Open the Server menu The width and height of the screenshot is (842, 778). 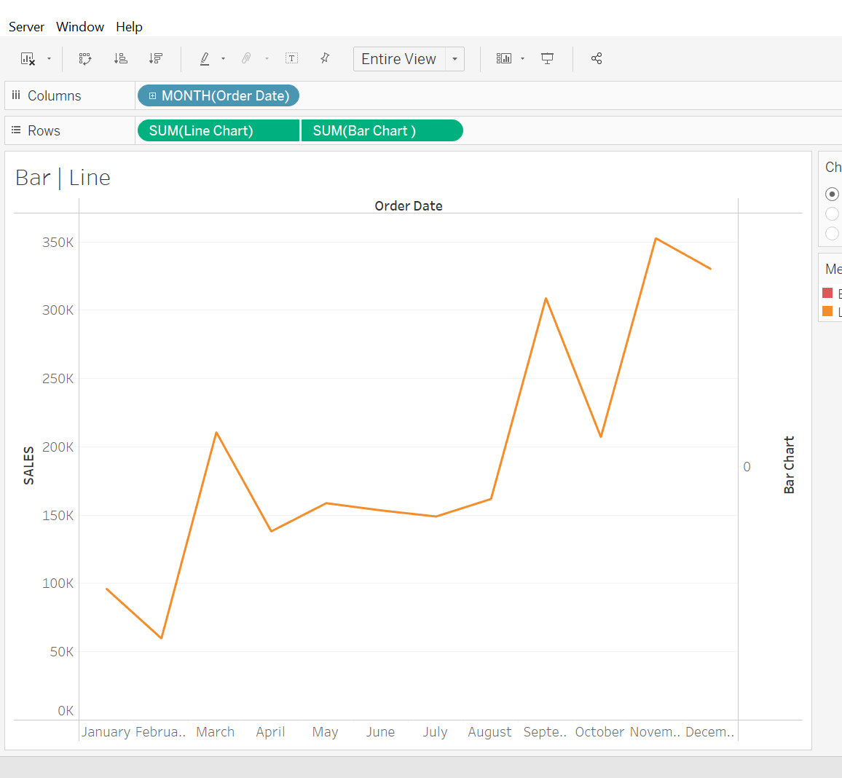point(26,27)
